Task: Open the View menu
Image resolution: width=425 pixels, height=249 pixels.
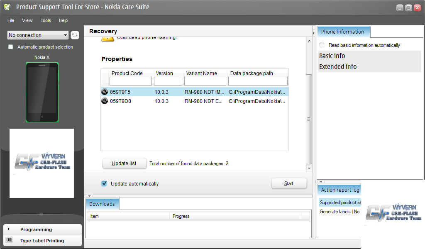Action: click(27, 20)
